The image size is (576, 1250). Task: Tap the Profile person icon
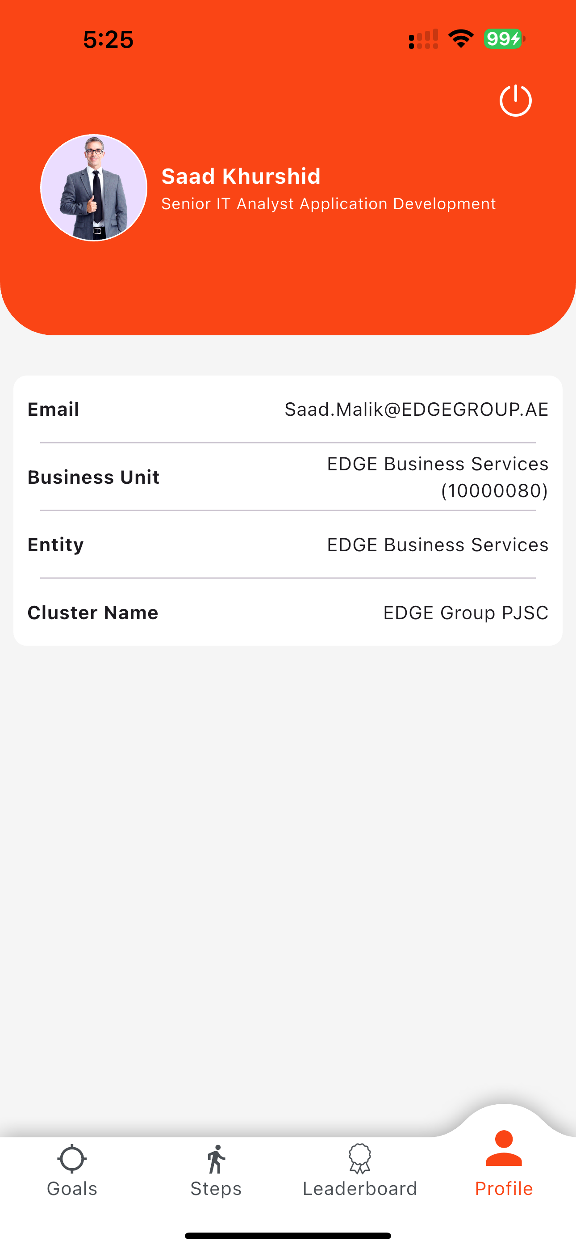pyautogui.click(x=504, y=1148)
